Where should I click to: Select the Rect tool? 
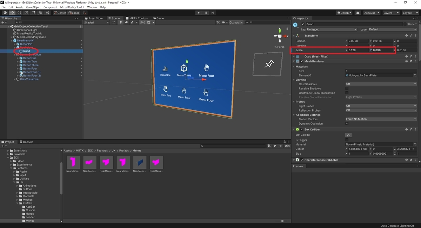33,13
